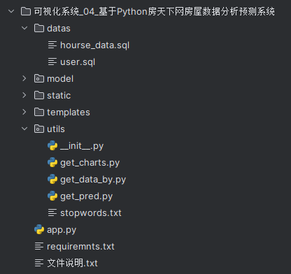The height and width of the screenshot is (274, 291).
Task: Select the templates folder name
Action: tap(69, 113)
